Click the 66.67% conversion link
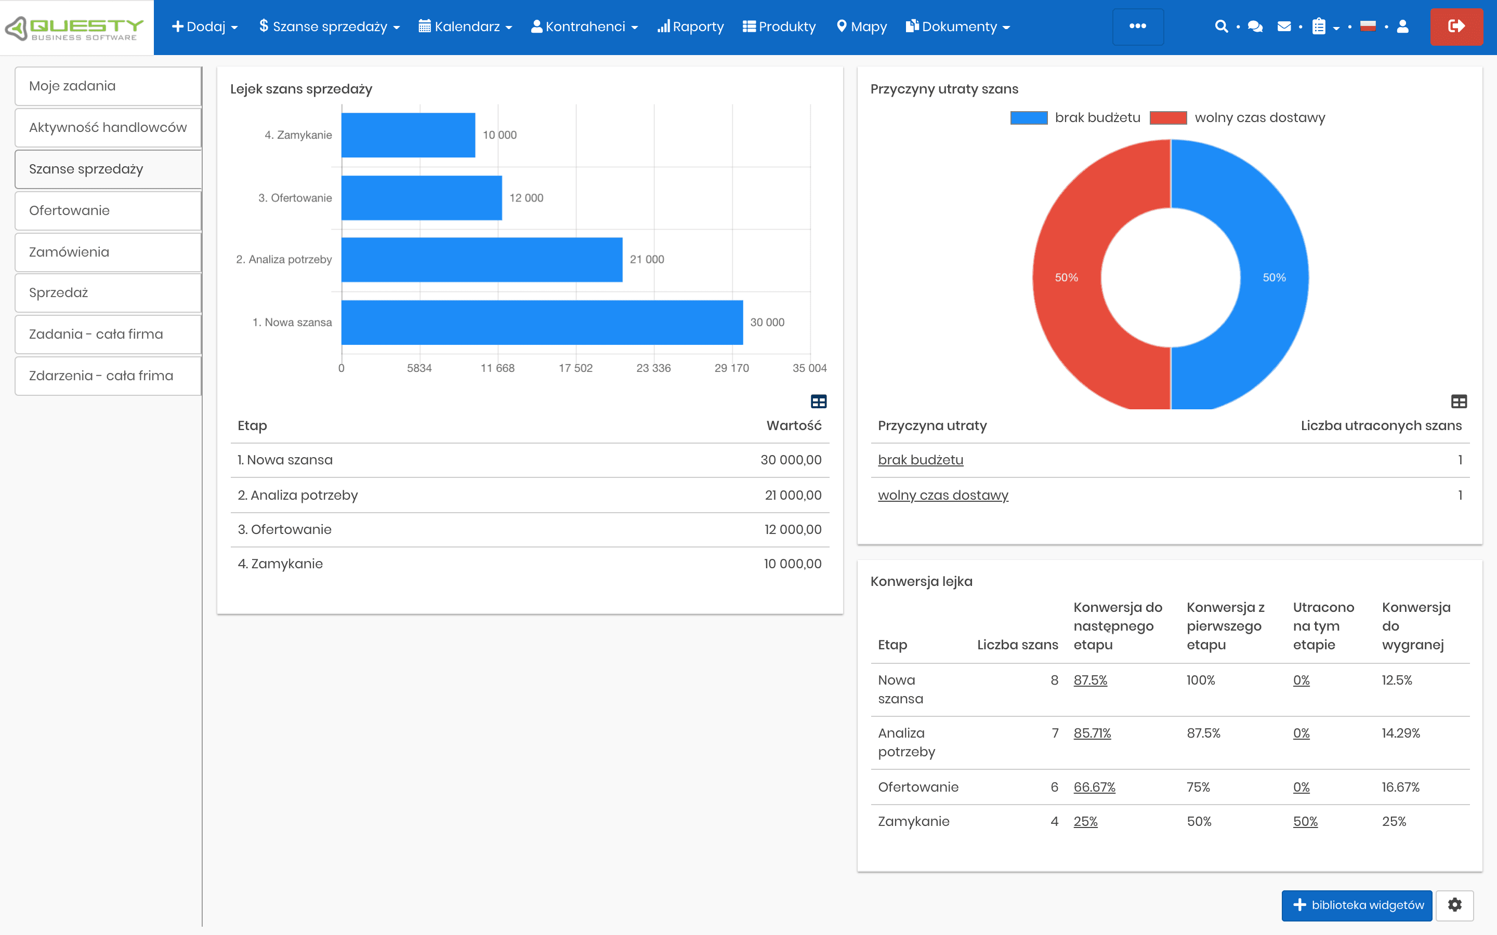The height and width of the screenshot is (935, 1497). click(x=1094, y=786)
